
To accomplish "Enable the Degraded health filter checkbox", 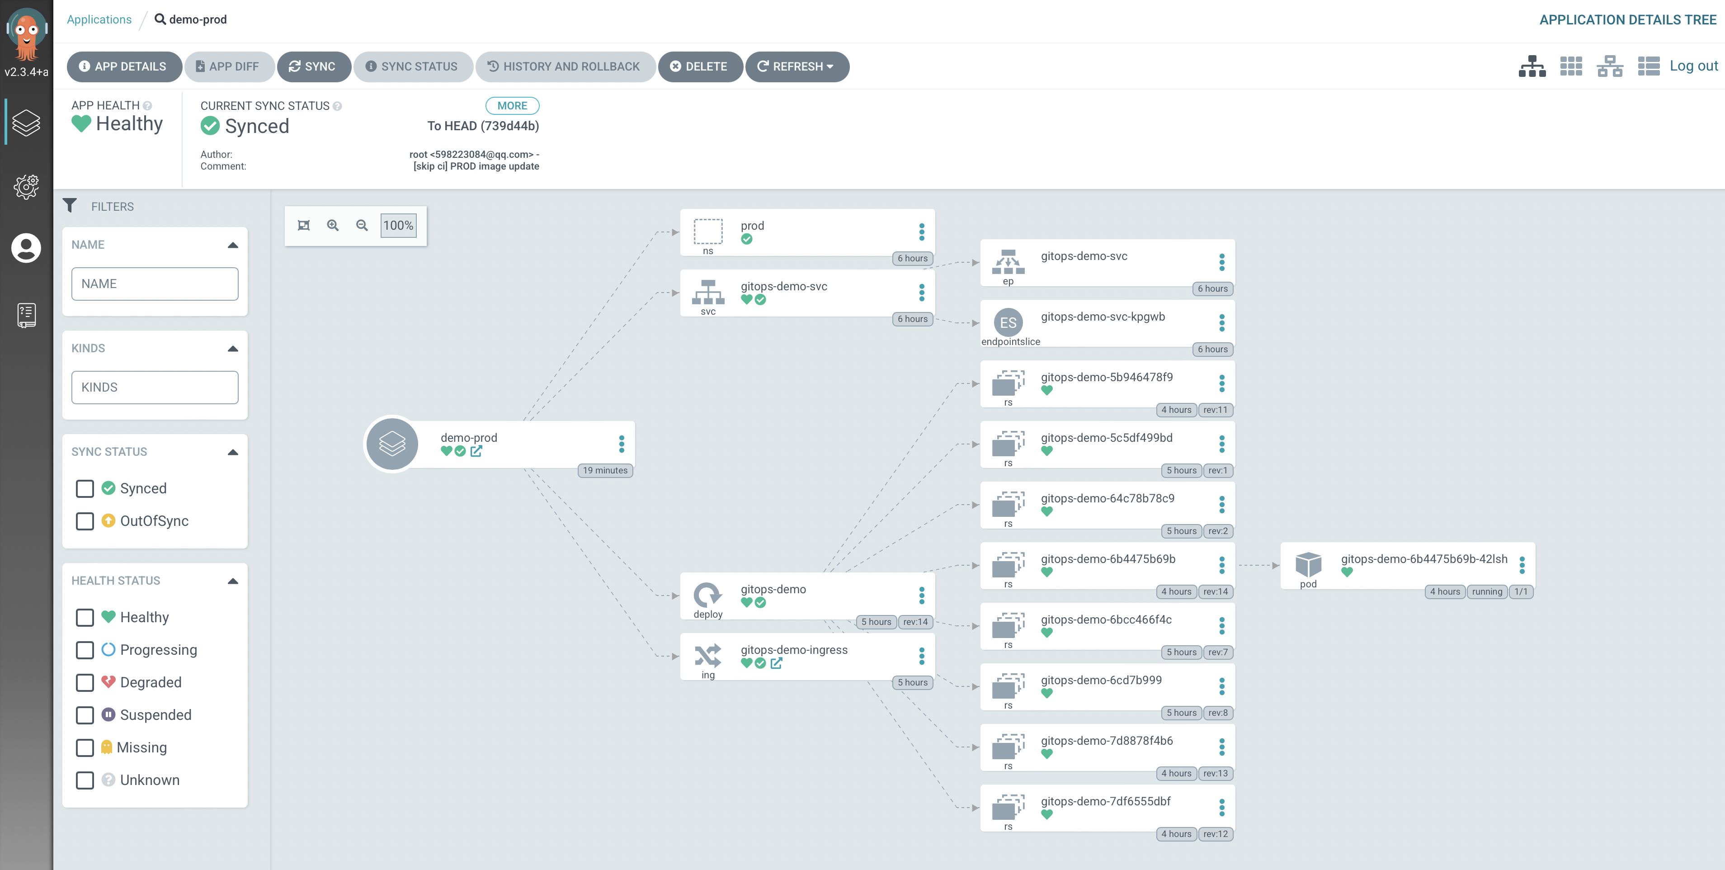I will [x=85, y=682].
